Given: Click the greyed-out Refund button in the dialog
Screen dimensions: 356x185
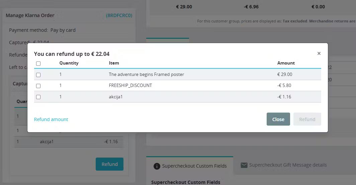Looking at the screenshot, I should 307,119.
